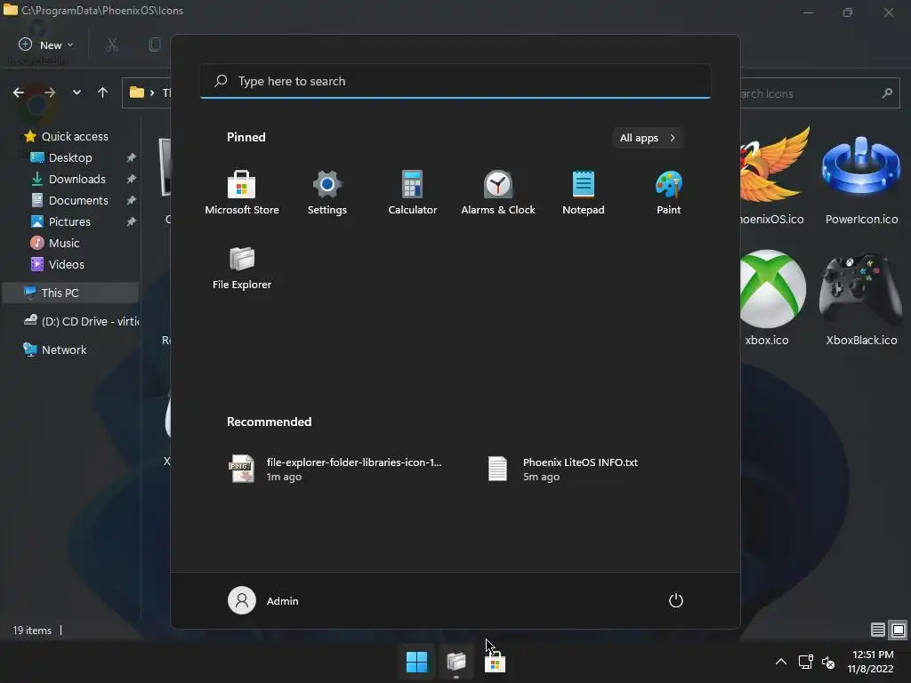Viewport: 911px width, 683px height.
Task: Open Music in the navigation pane
Action: click(56, 244)
